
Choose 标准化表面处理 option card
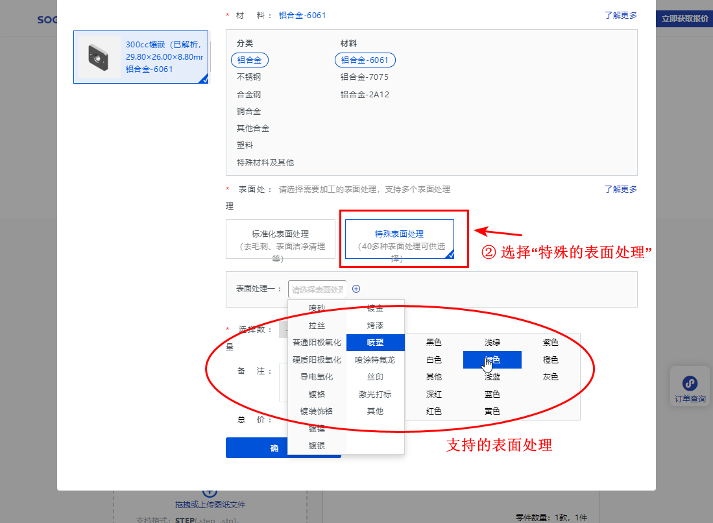tap(280, 239)
